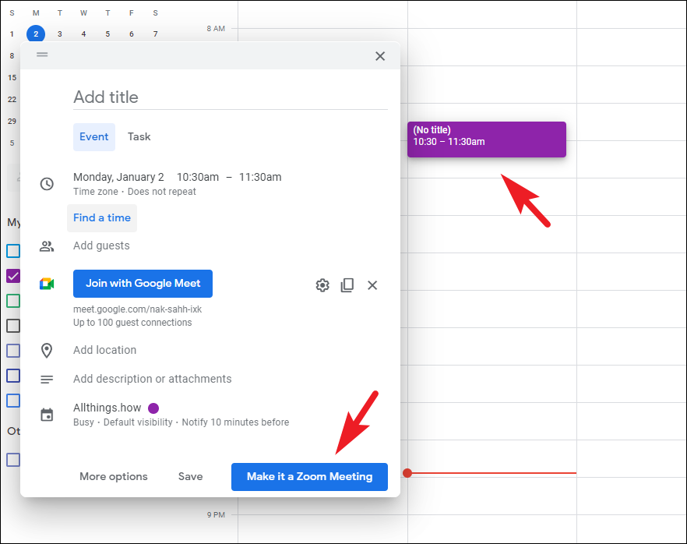Click the purple event color dot
687x544 pixels.
[153, 408]
